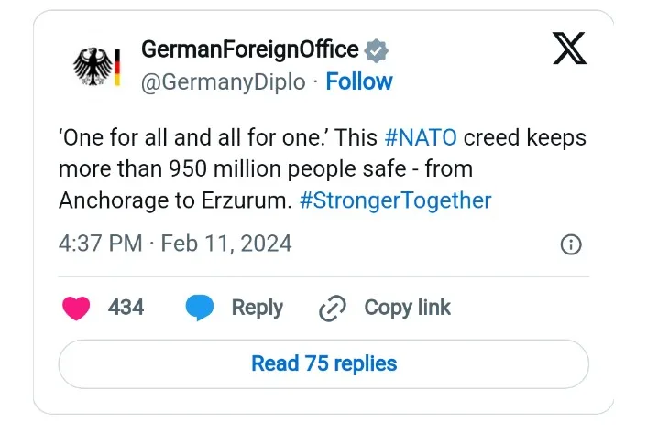Open the #StrongerTogether hashtag
This screenshot has height=444, width=647.
click(395, 200)
